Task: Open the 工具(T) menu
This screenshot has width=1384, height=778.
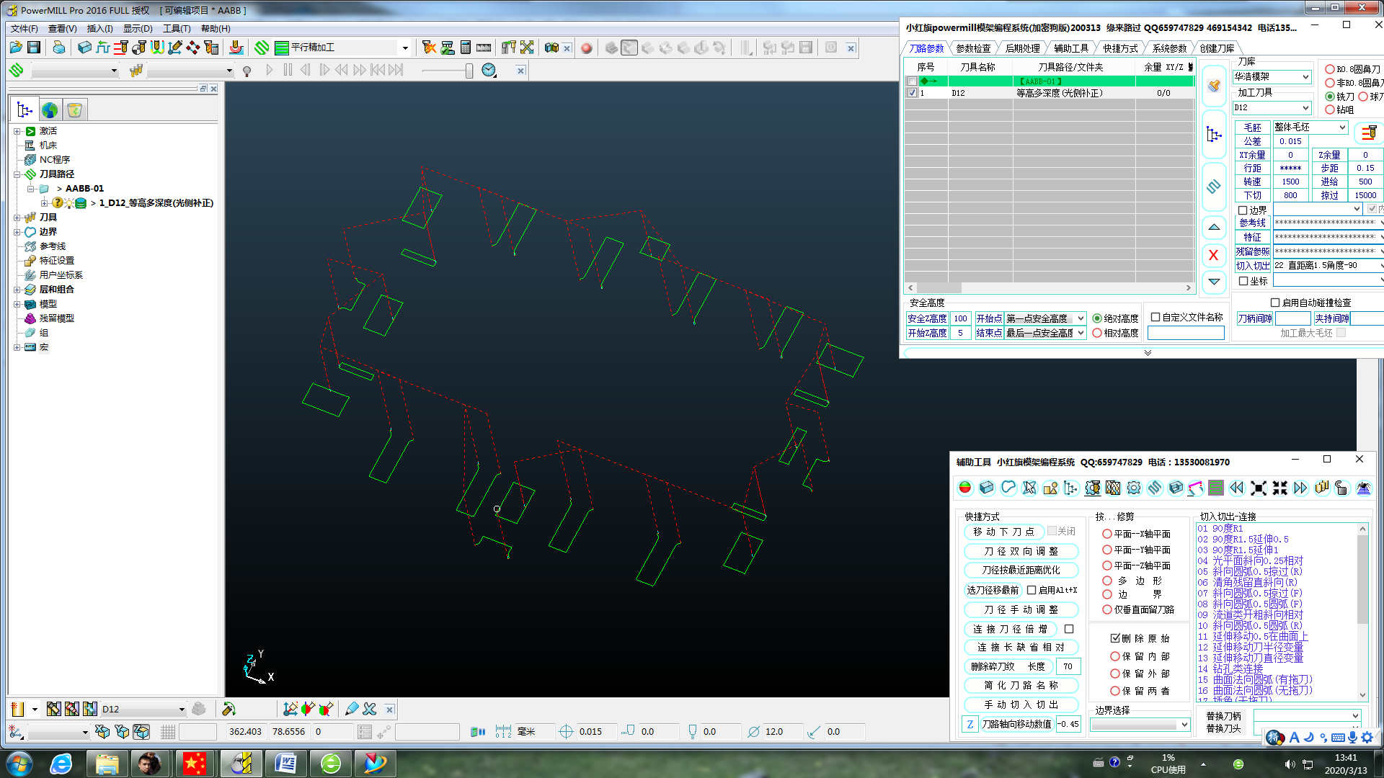Action: tap(177, 29)
